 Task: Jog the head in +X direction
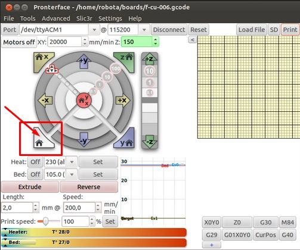(x=122, y=100)
